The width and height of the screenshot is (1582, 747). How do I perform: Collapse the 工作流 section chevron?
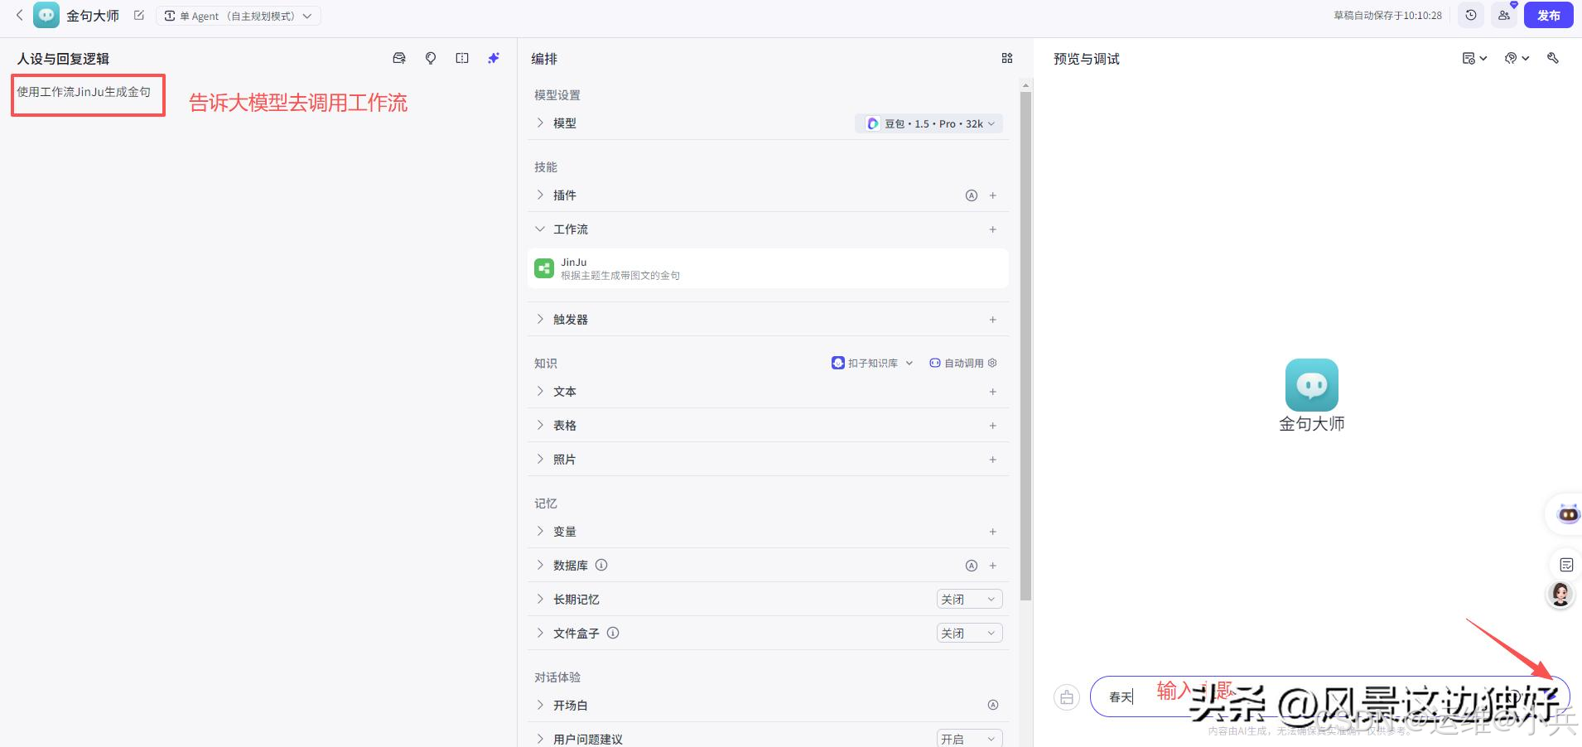point(538,229)
